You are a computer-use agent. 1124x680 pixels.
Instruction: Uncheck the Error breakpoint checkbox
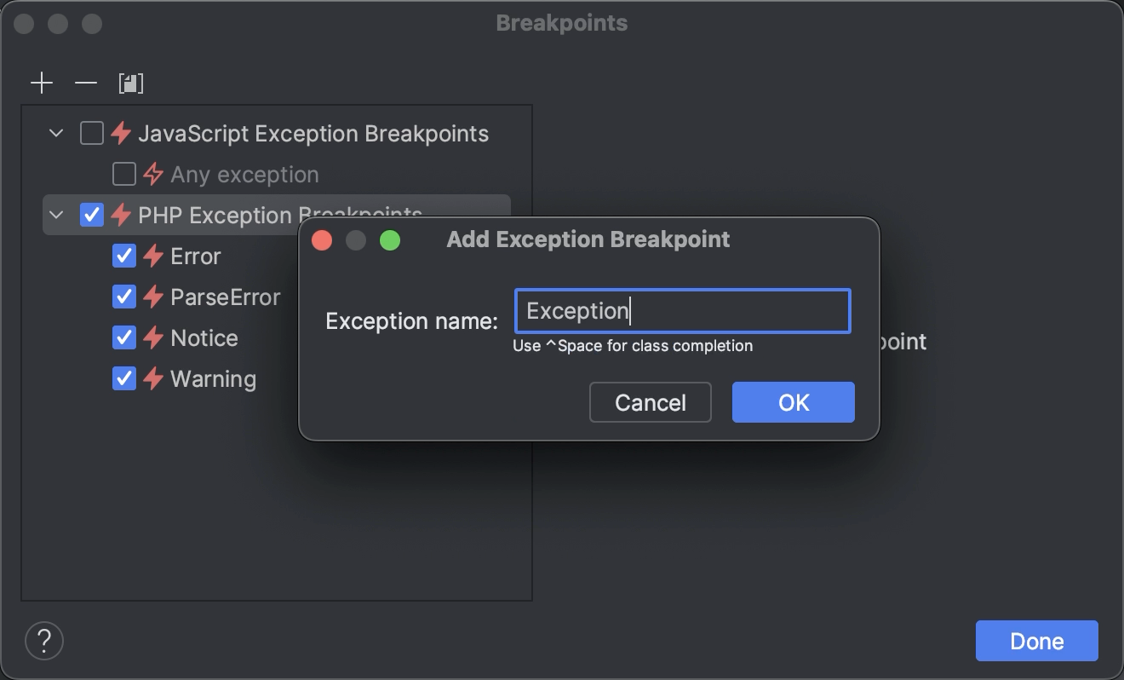(124, 256)
